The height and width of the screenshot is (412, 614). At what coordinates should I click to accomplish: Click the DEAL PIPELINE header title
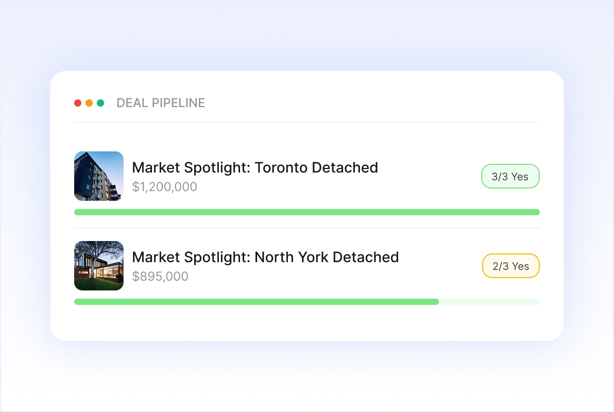tap(161, 103)
